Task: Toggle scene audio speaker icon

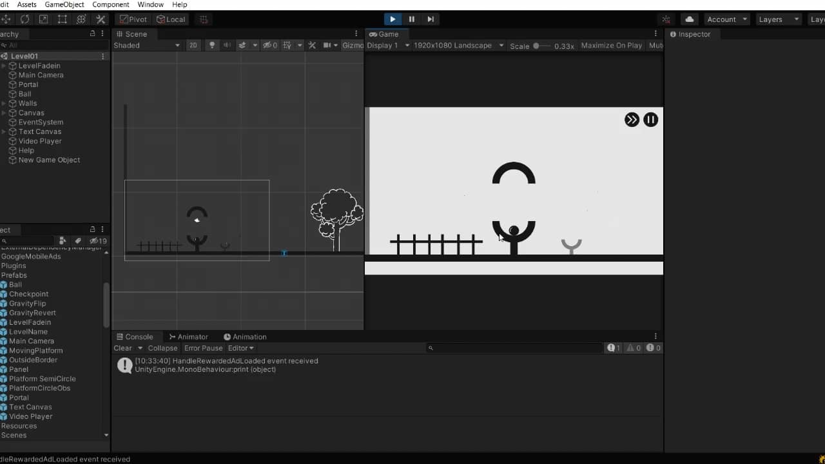Action: coord(227,45)
